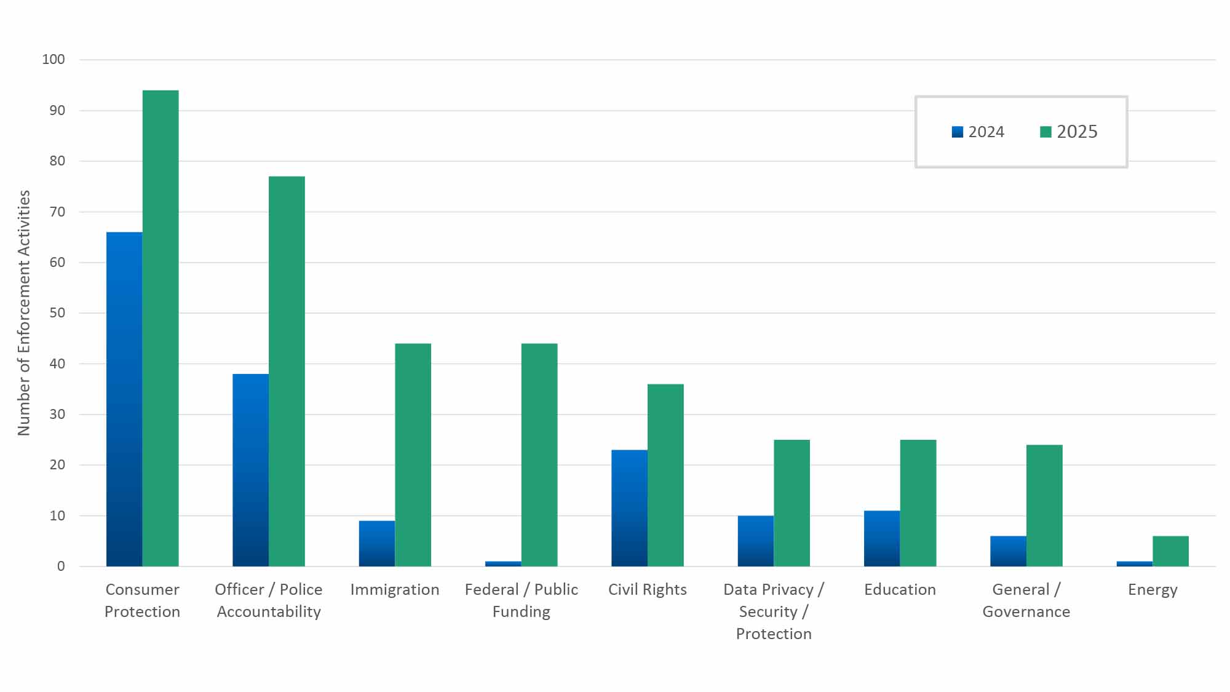Screen dimensions: 1230x692
Task: Click the Immigration category axis label
Action: click(395, 589)
